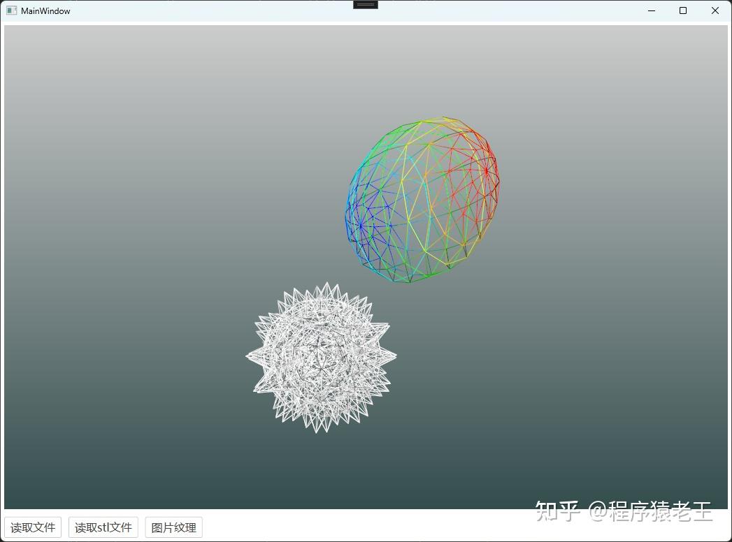Click the 图片纹理 button to apply image texture
732x542 pixels.
173,527
